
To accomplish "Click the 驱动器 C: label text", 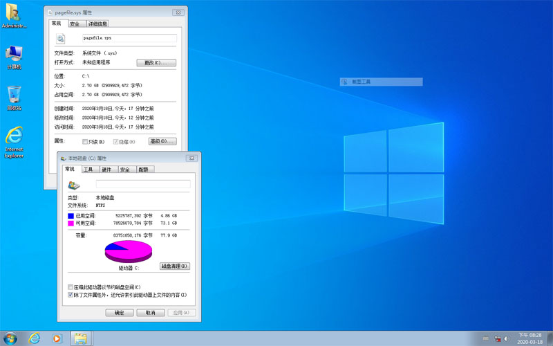I will tap(129, 268).
